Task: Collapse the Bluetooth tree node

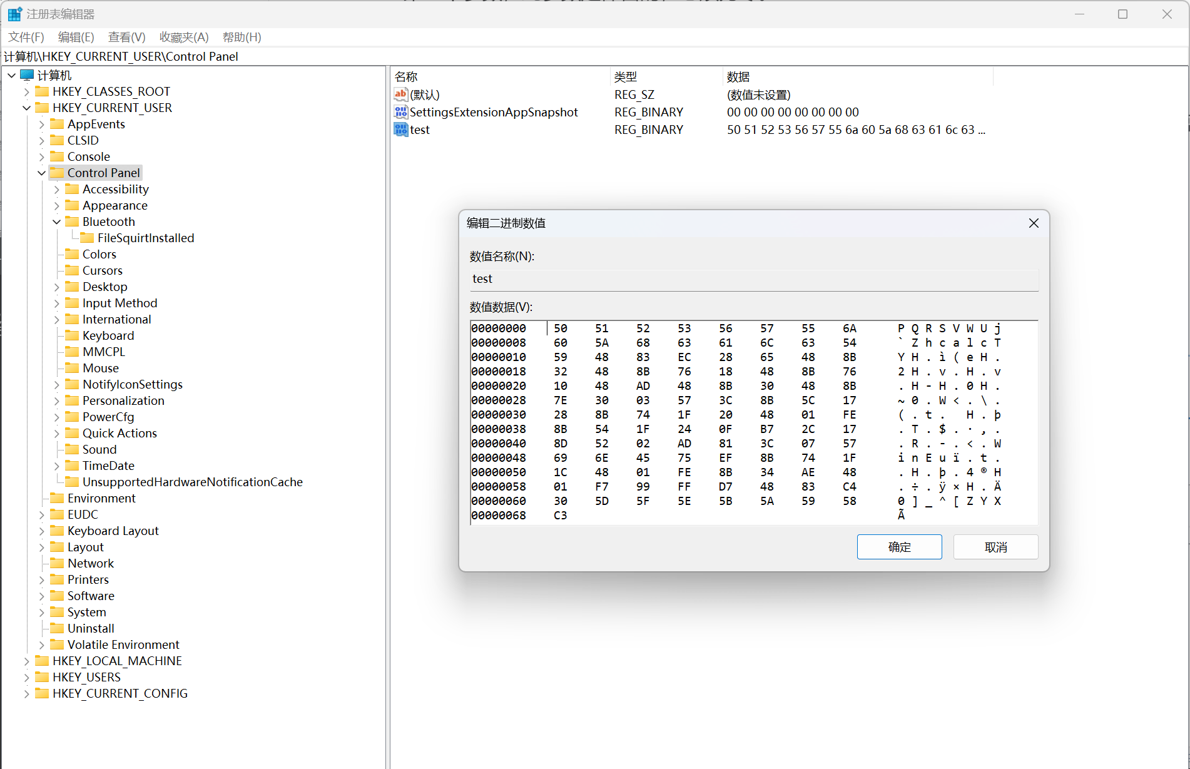Action: [57, 222]
